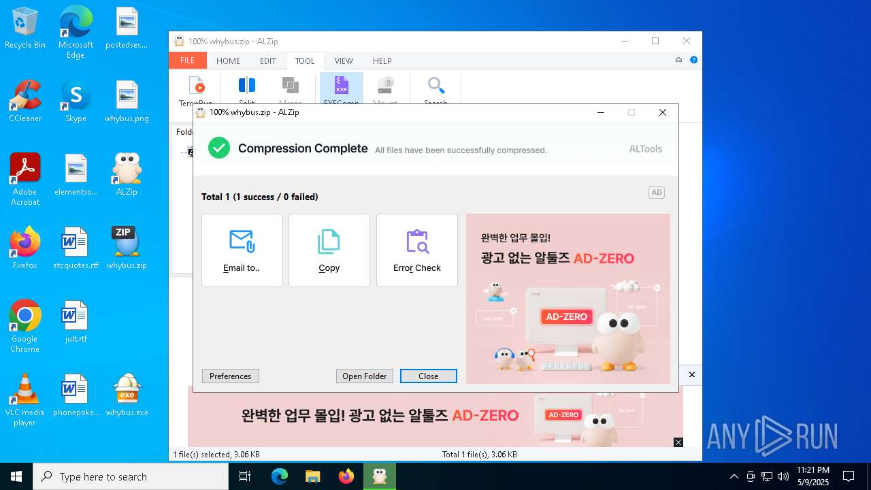Click the 'Total 1 file(s), 3.06 KB' status text
Viewport: 871px width, 490px height.
(x=480, y=455)
